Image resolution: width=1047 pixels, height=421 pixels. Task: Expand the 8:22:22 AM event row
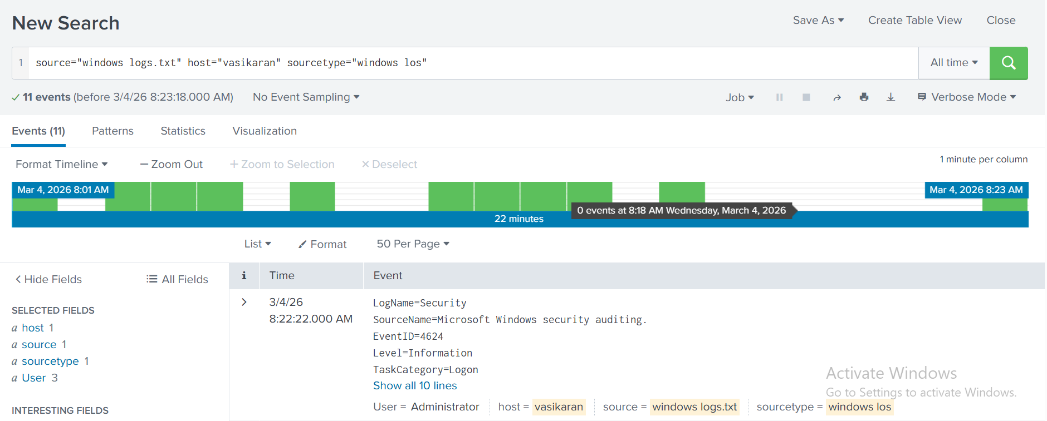[244, 302]
